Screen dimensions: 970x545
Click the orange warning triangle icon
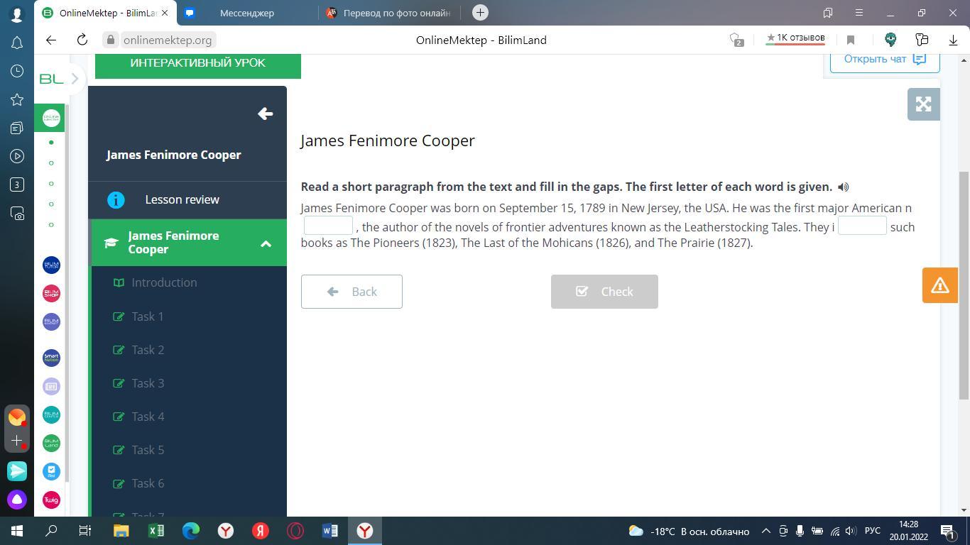click(x=939, y=285)
